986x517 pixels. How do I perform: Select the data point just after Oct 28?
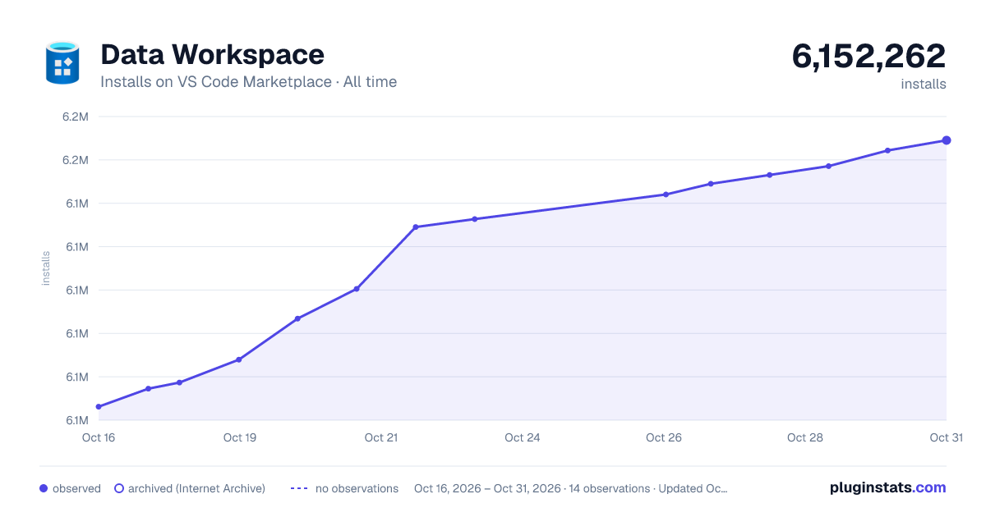coord(828,167)
